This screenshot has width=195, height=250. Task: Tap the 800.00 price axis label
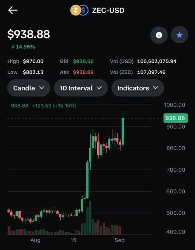click(176, 148)
